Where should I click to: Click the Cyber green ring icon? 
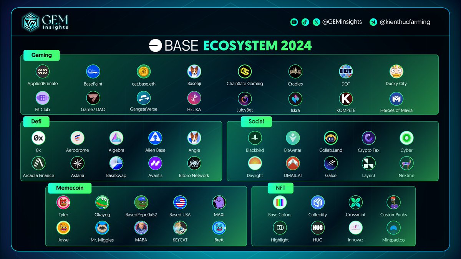pos(406,138)
